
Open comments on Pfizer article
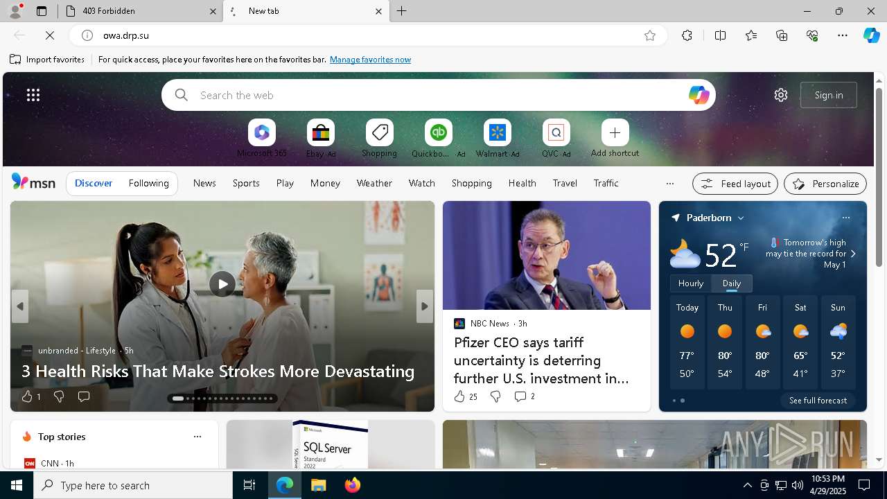coord(524,396)
